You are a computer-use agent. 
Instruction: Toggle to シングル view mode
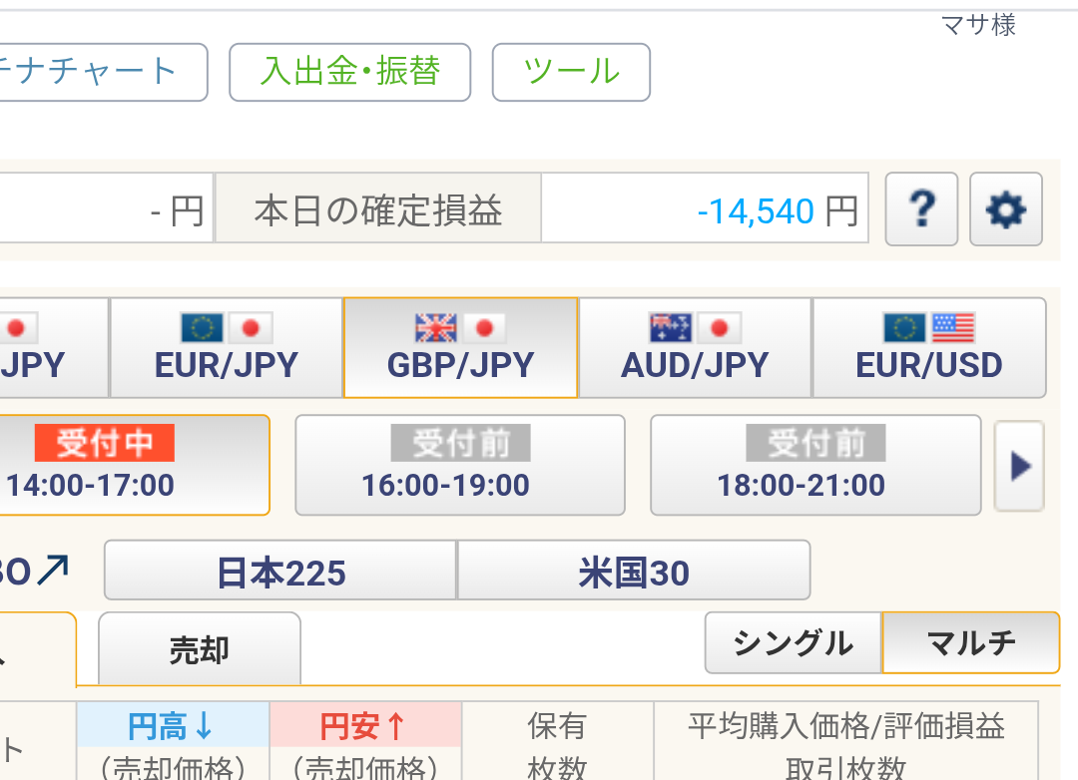click(x=793, y=643)
